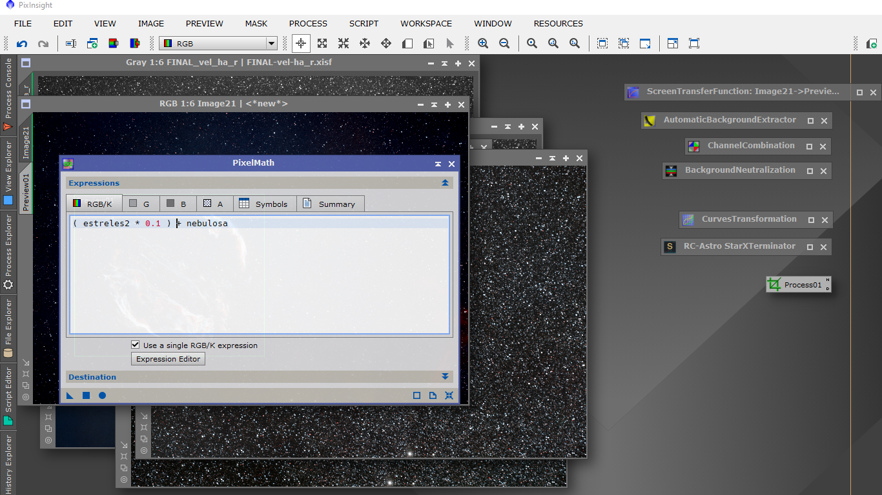Open the Script Editor side panel
This screenshot has height=495, width=882.
point(8,396)
